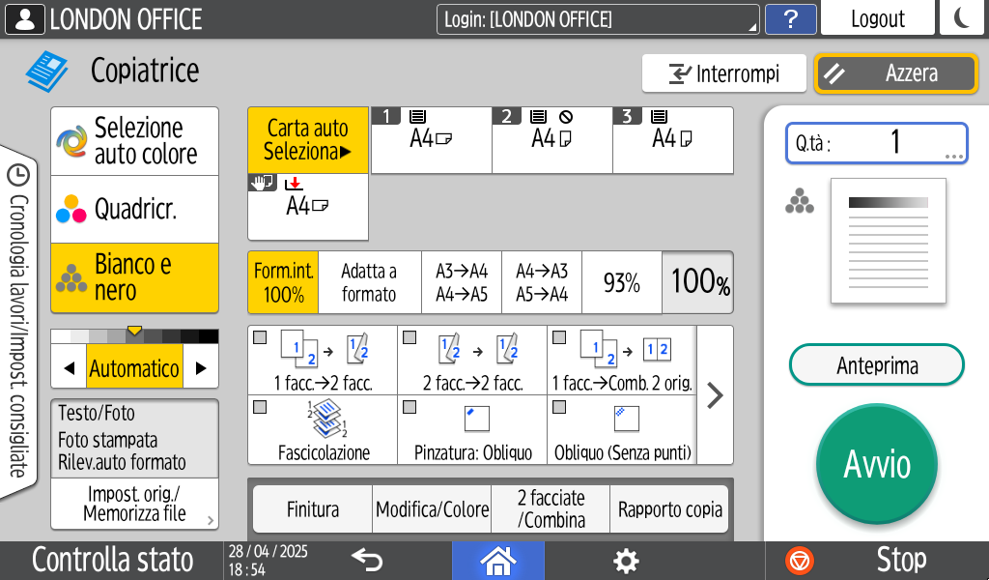
Task: Select the 2 facc.→2 facc. duplex icon
Action: point(477,349)
